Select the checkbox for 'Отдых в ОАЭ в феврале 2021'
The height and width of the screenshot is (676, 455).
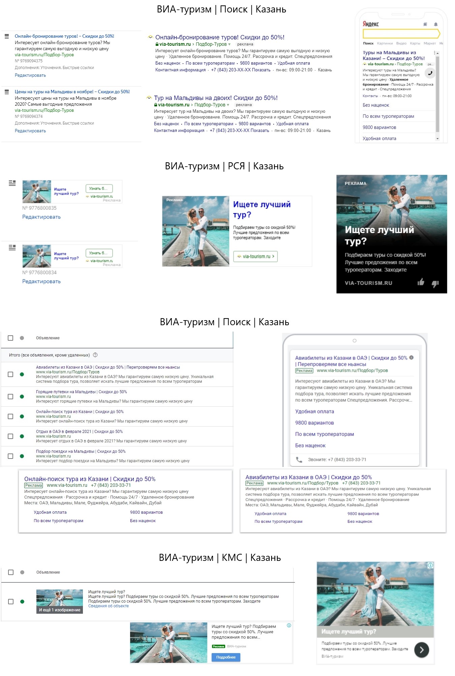10,436
